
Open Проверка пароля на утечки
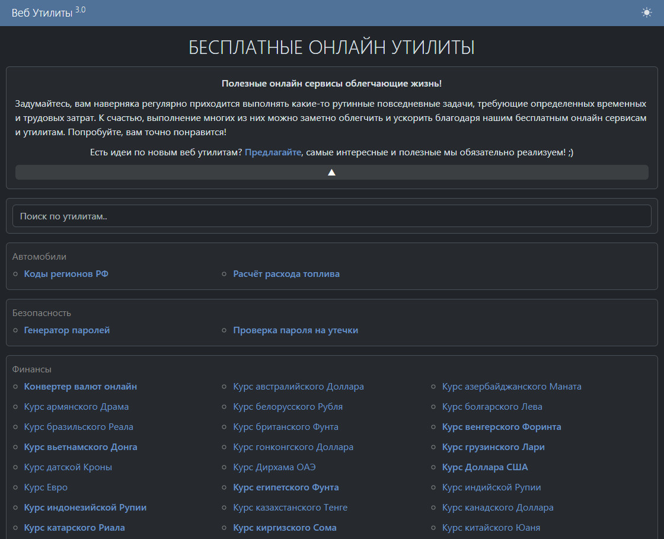coord(296,330)
